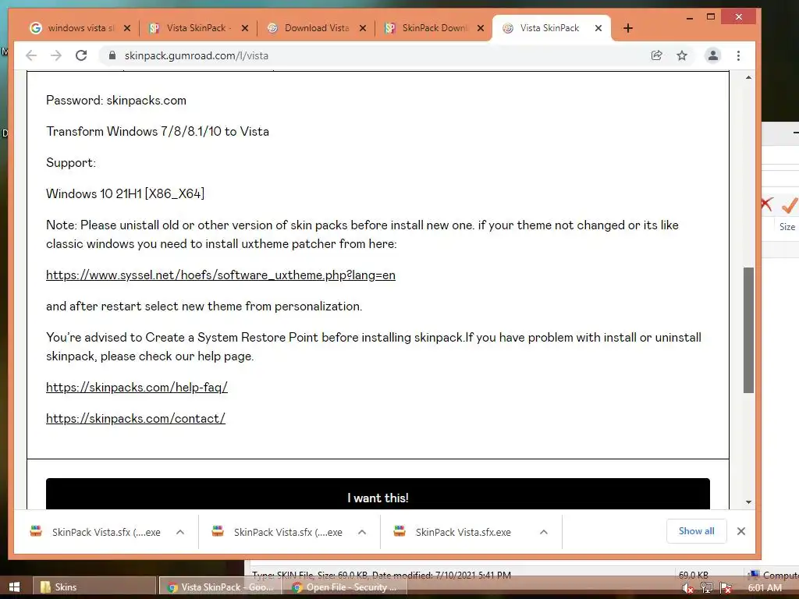Open skinpacks.com help-faq link
This screenshot has width=799, height=599.
click(x=137, y=387)
